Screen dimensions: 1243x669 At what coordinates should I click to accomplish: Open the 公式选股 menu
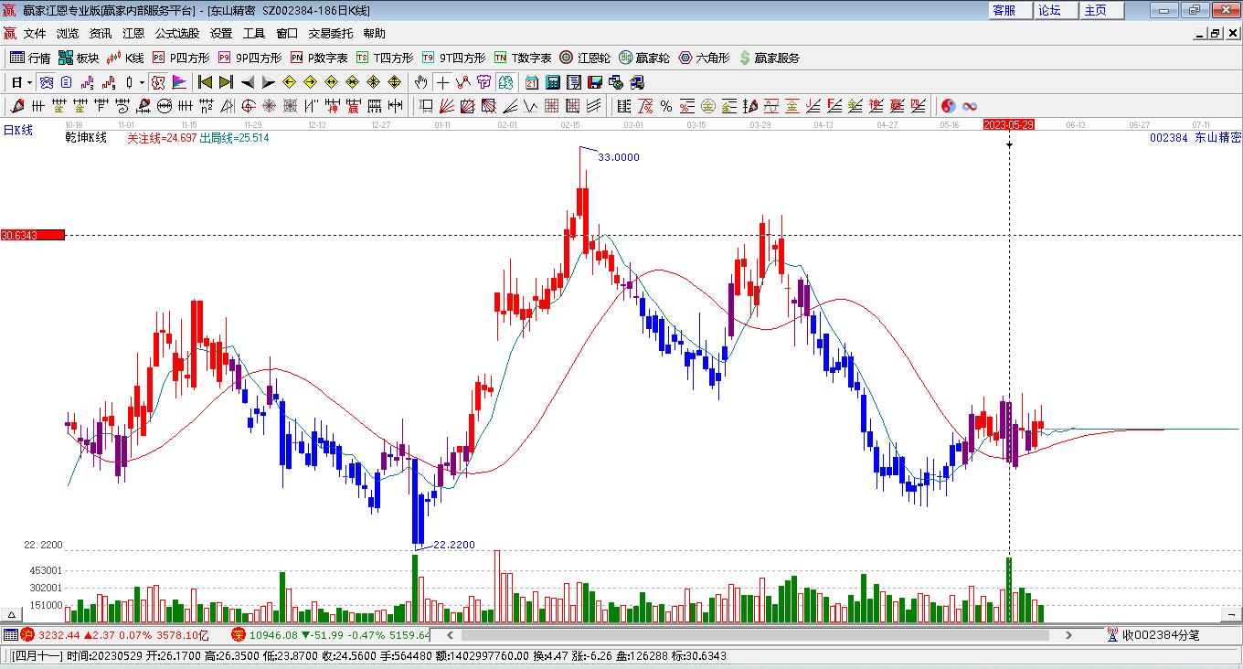point(177,34)
